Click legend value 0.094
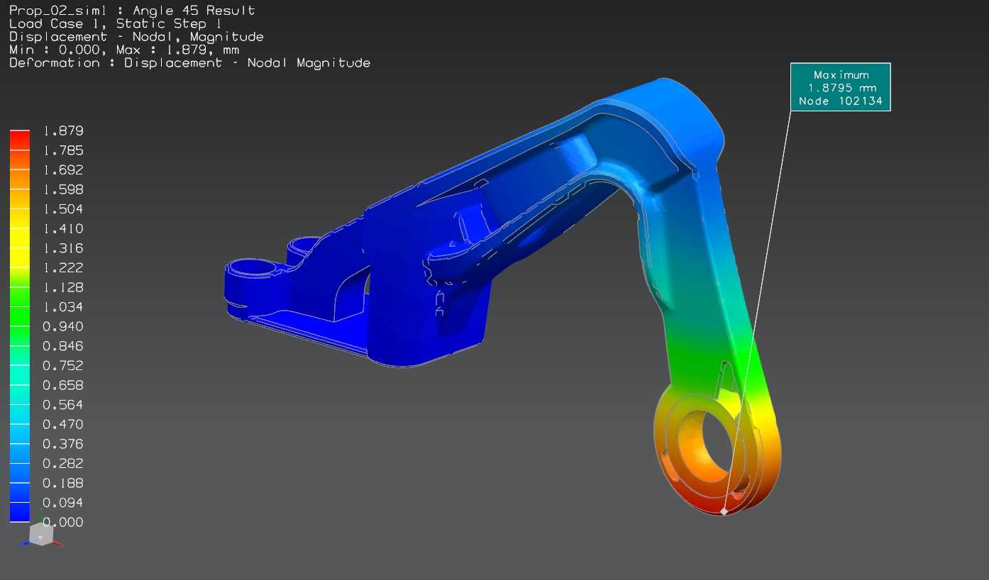Viewport: 989px width, 580px height. click(x=63, y=503)
